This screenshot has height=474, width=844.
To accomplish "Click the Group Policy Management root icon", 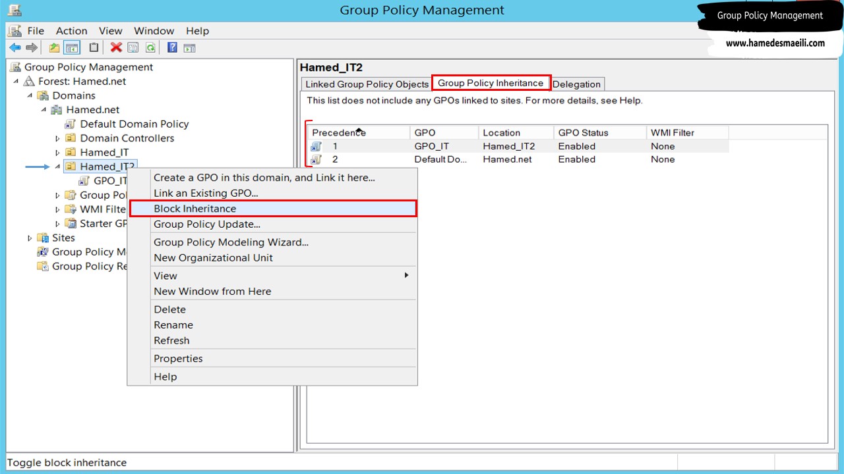I will click(x=16, y=67).
